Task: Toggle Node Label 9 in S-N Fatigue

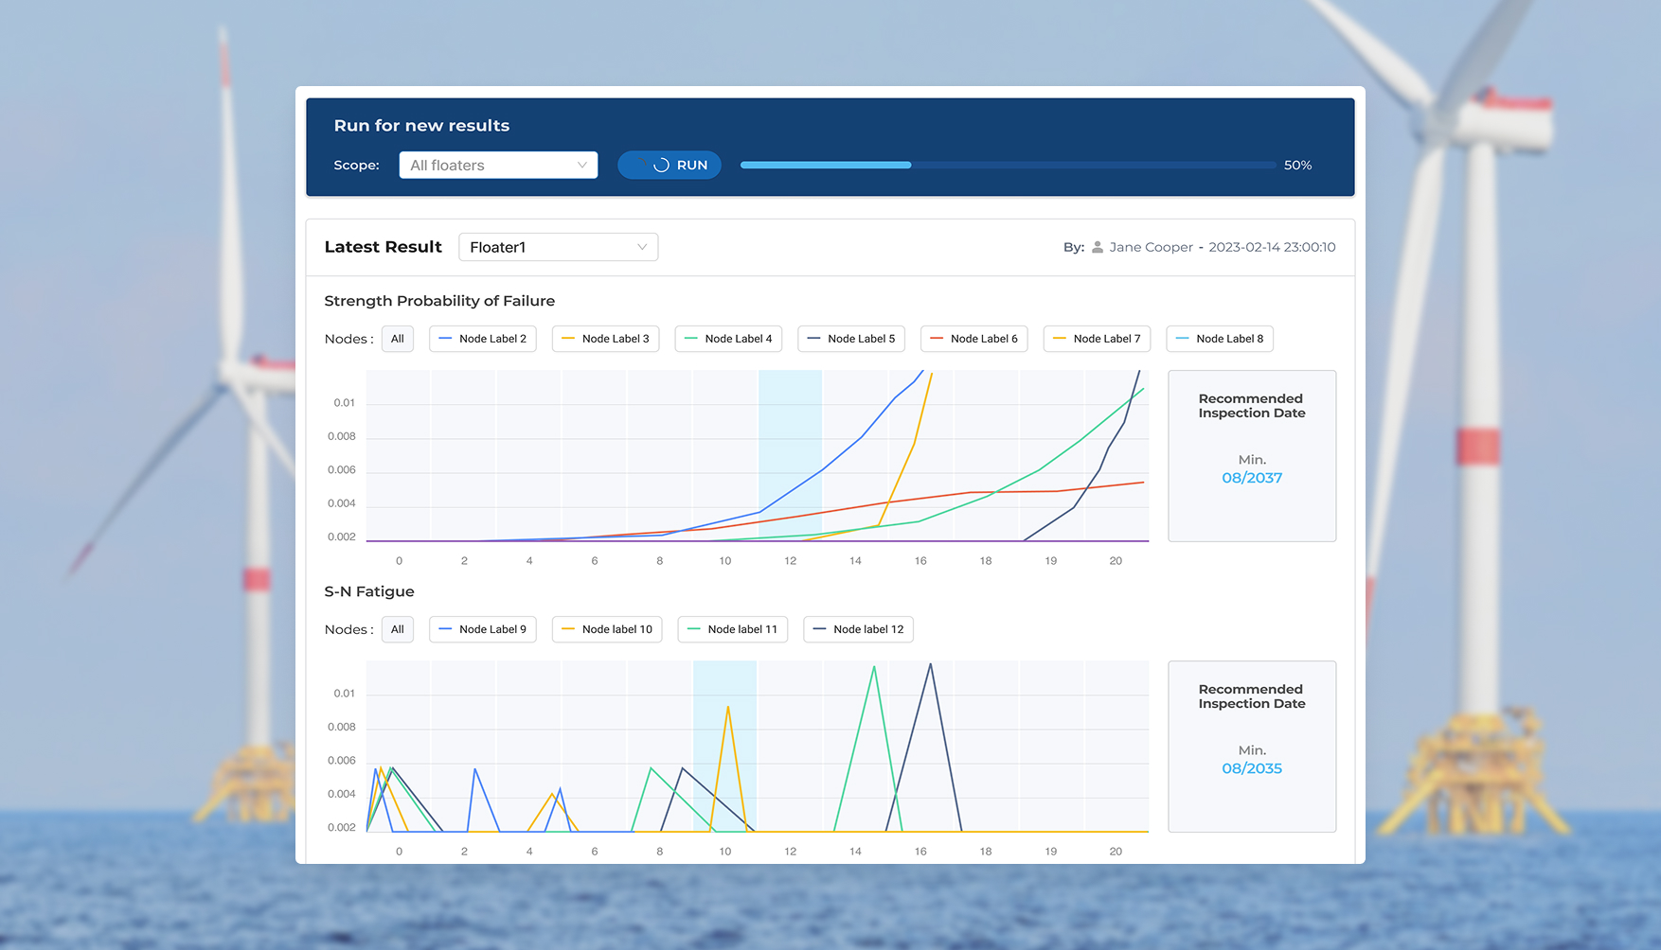Action: pyautogui.click(x=483, y=629)
